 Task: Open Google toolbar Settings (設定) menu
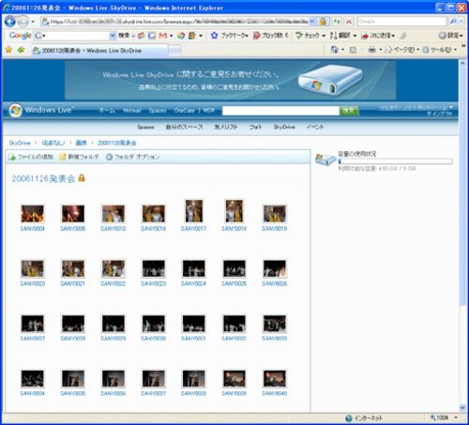pos(450,36)
